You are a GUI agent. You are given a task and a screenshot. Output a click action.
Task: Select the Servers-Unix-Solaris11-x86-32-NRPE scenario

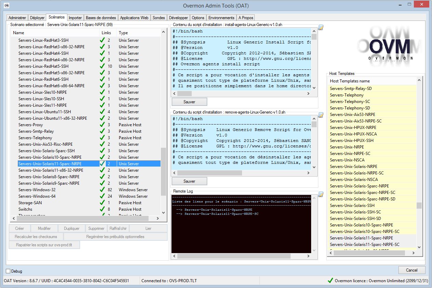(51, 170)
